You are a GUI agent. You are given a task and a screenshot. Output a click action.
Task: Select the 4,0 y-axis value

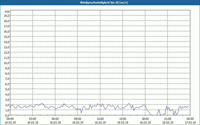7,94
